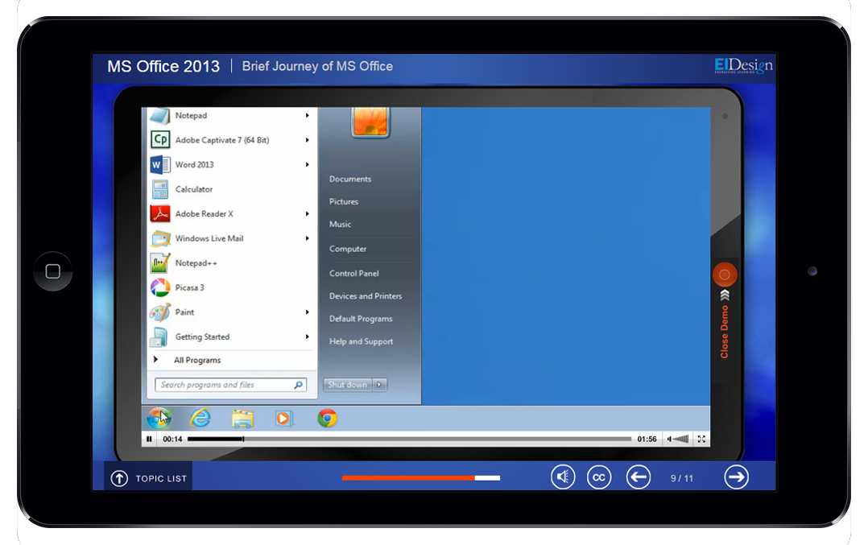
Task: Click the user account picture
Action: (370, 122)
